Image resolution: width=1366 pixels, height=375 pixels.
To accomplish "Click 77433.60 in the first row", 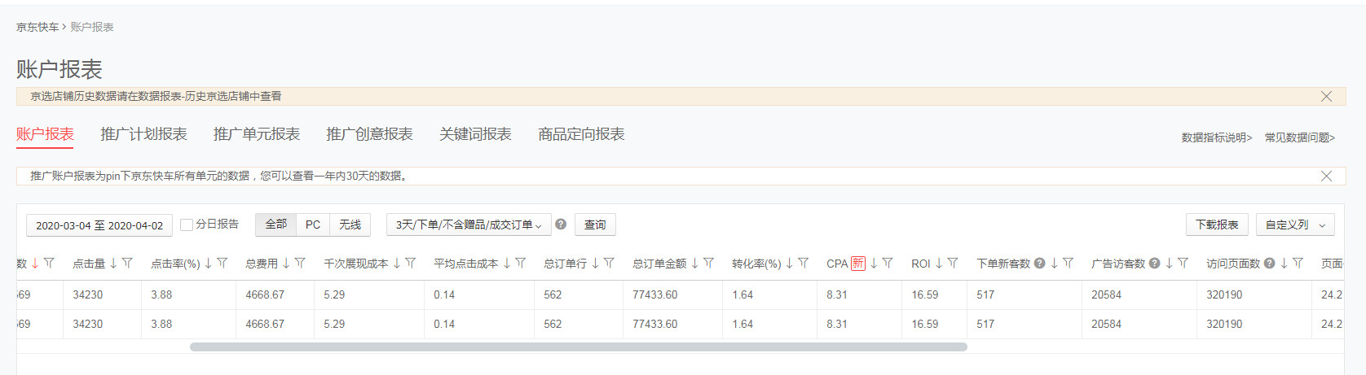I will pyautogui.click(x=654, y=294).
